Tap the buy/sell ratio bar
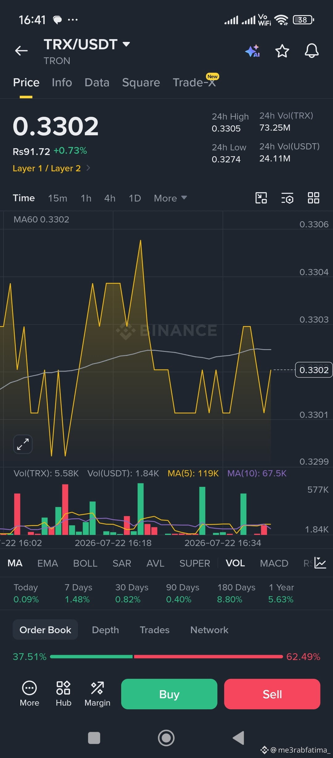 click(166, 657)
